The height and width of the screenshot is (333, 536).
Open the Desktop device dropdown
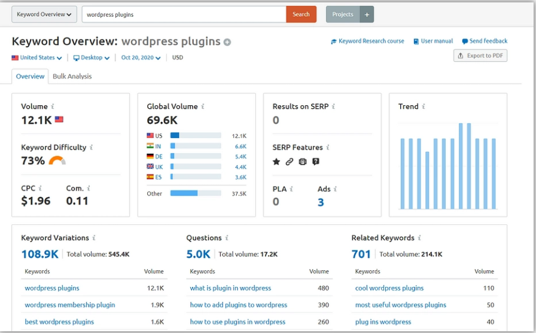coord(92,58)
